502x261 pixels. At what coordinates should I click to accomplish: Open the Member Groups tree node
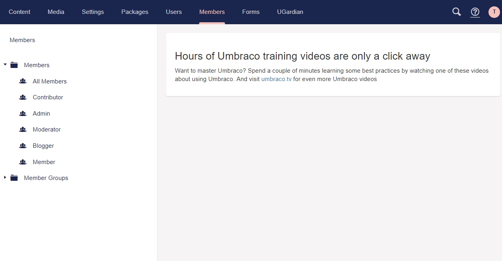(46, 178)
